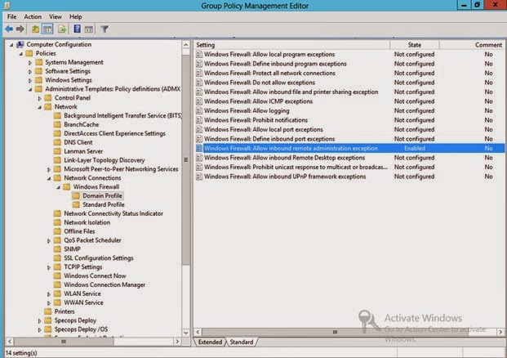Select 'Allow inbound Remote Desktop exceptions' setting

point(284,158)
